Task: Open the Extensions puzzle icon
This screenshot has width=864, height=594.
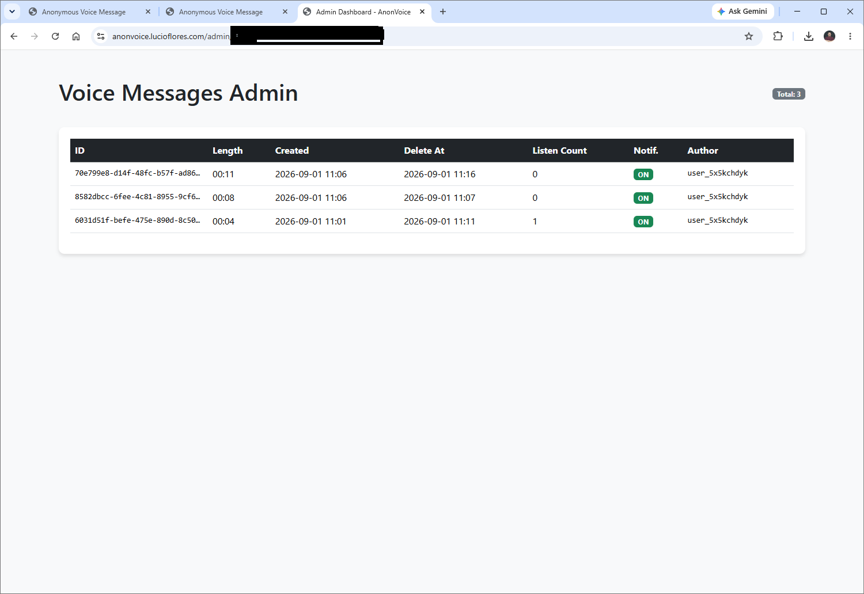Action: click(x=778, y=36)
